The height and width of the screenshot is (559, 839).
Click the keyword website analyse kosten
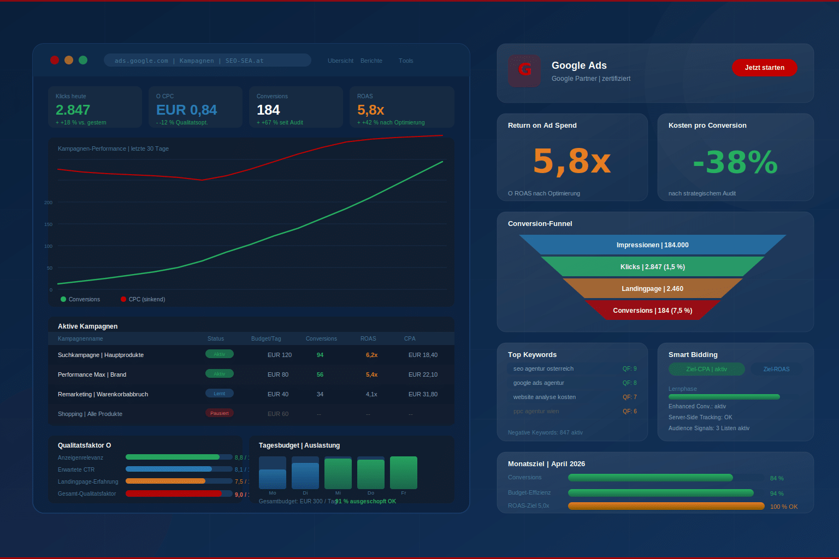(x=545, y=397)
